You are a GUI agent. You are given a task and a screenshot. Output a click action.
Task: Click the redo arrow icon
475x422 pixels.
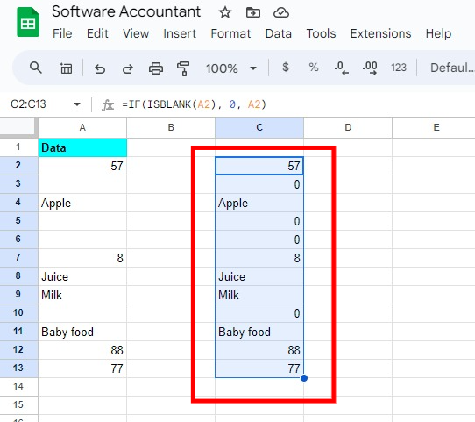[x=128, y=68]
